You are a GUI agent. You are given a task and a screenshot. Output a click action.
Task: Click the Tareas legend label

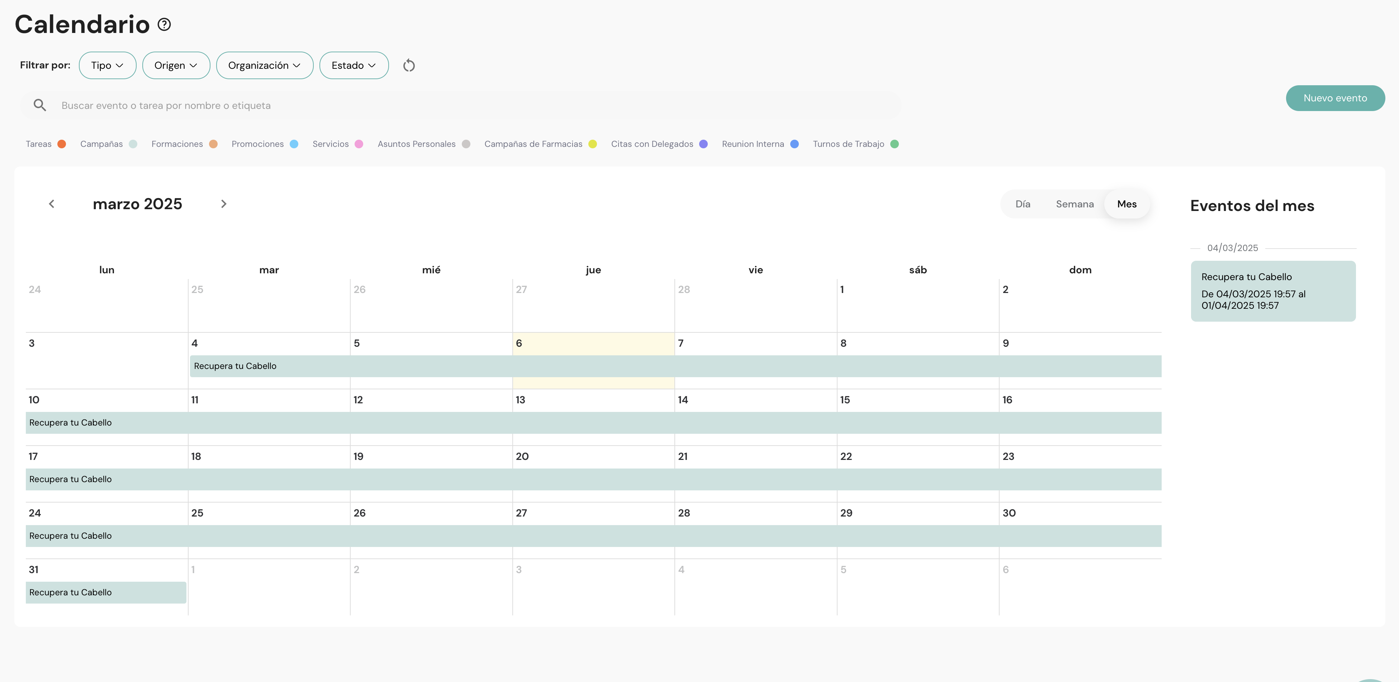click(39, 144)
